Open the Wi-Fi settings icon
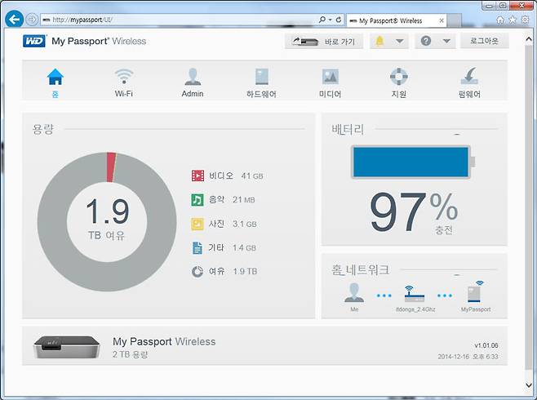 (x=124, y=78)
